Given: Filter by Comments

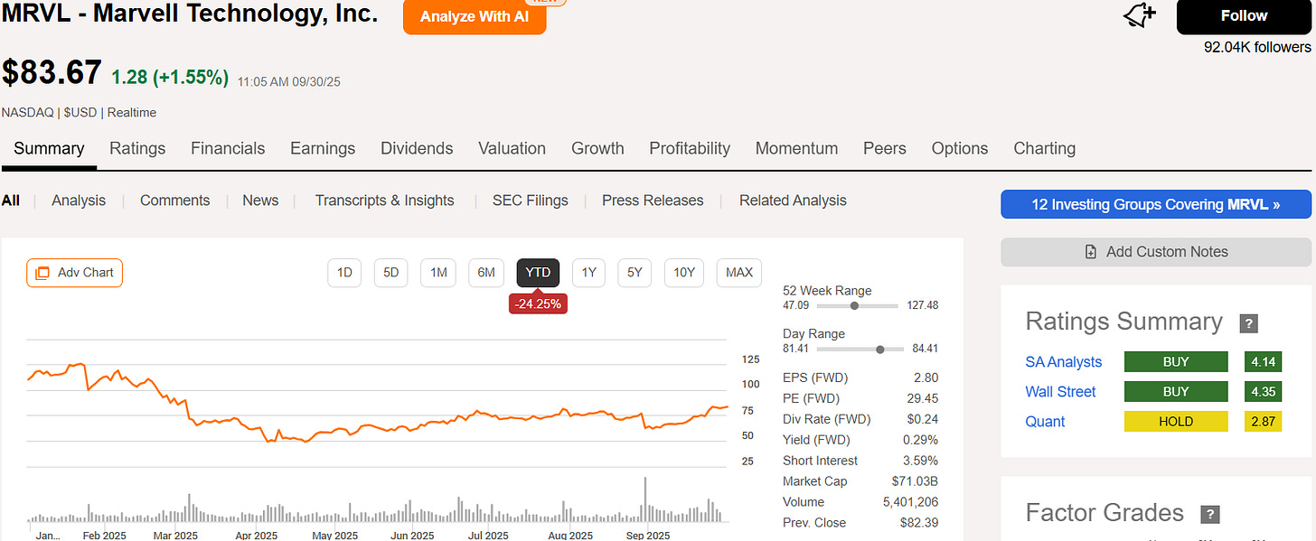Looking at the screenshot, I should [174, 201].
